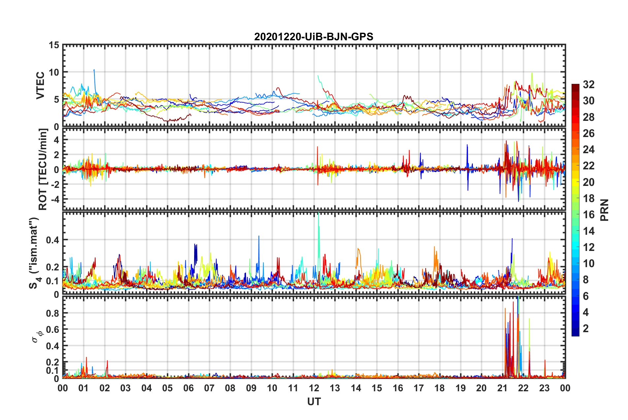
Task: Click the VTEC y-axis label
Action: (x=40, y=85)
